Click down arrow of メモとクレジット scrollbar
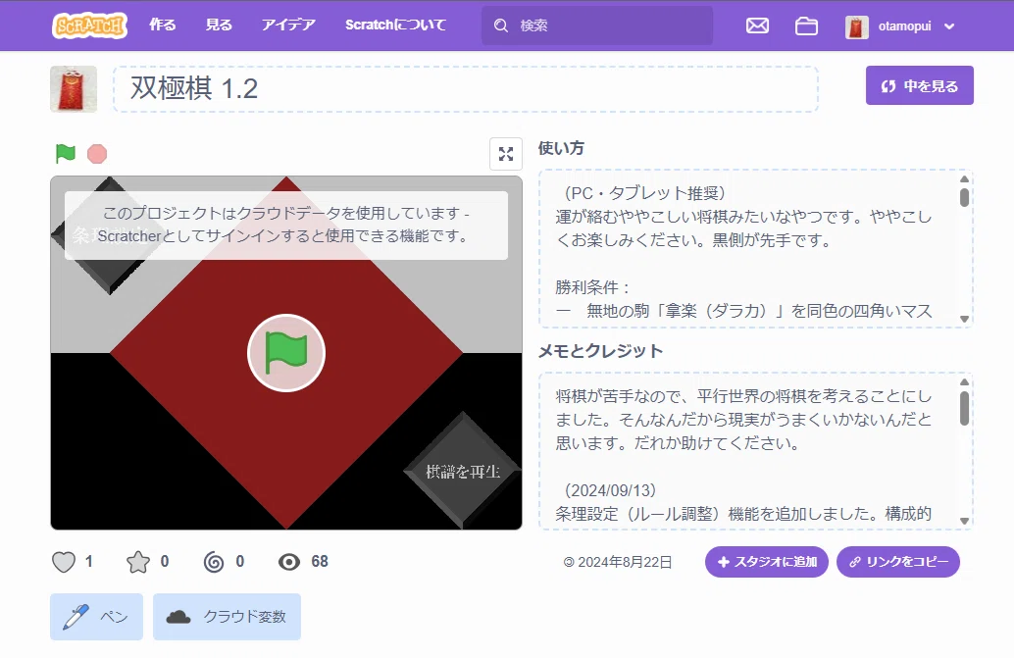The image size is (1014, 658). (x=964, y=521)
